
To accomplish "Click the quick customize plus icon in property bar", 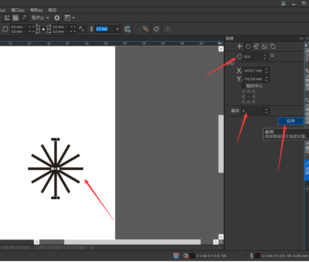I will (168, 29).
